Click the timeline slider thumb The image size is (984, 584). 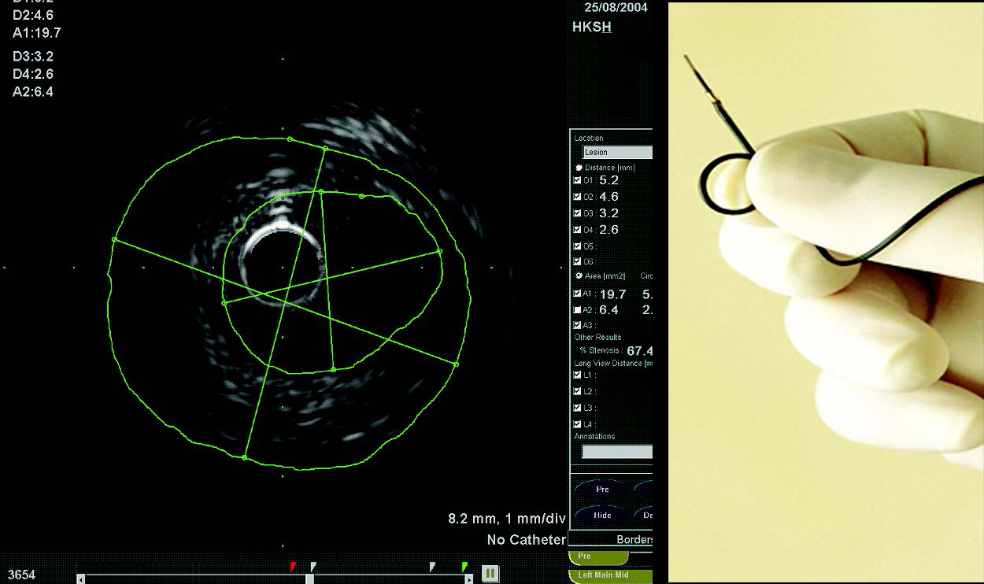point(309,579)
